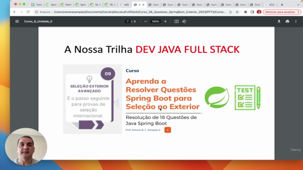Zoom out with the minus button
The height and width of the screenshot is (170, 303).
[x=146, y=21]
